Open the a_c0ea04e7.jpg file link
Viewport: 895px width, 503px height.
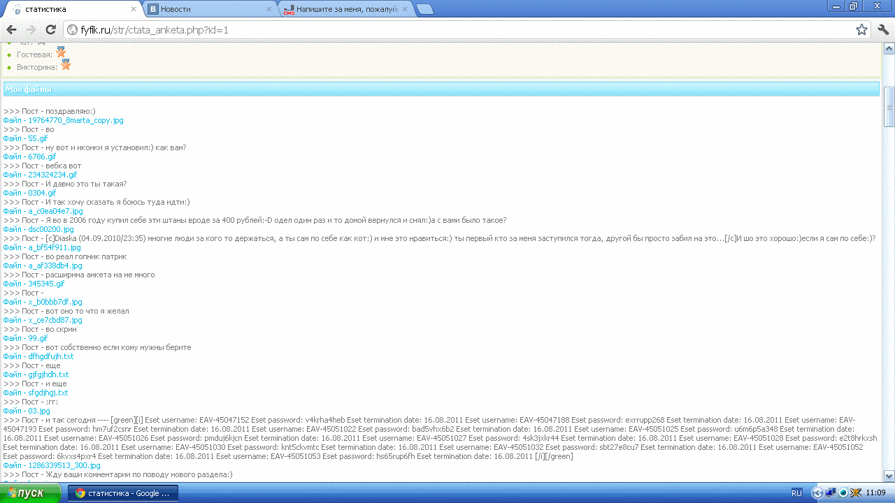coord(43,211)
